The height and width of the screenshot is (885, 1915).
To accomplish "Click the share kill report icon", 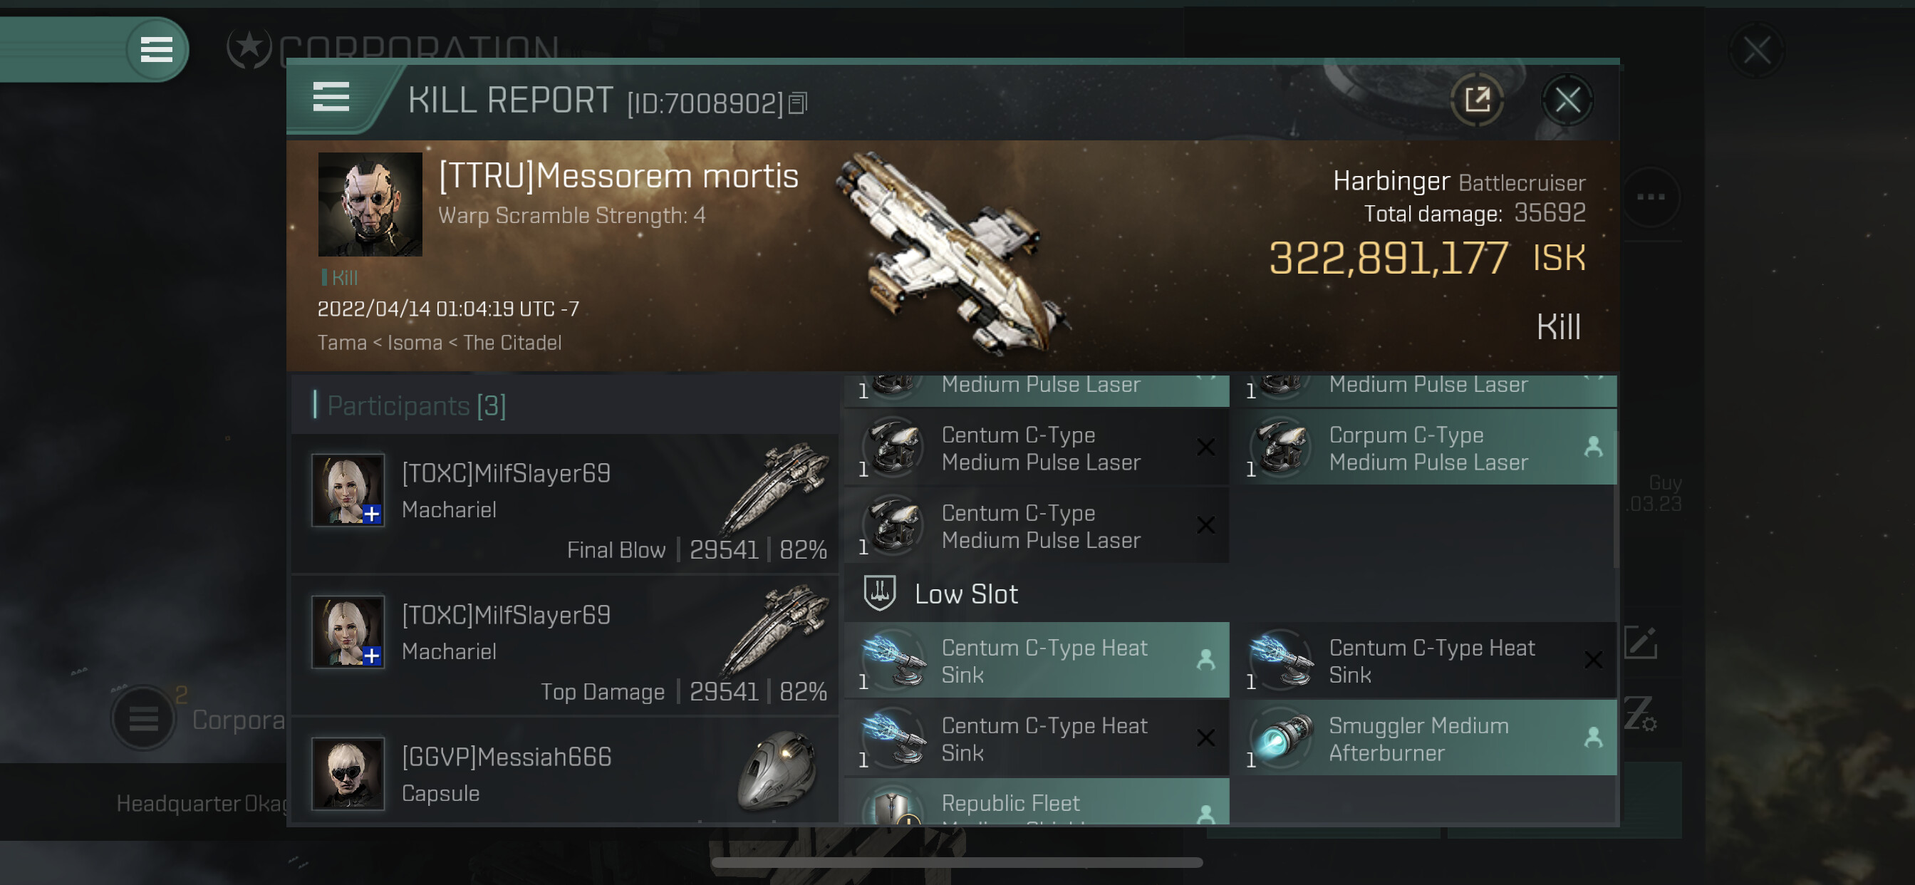I will (1477, 100).
